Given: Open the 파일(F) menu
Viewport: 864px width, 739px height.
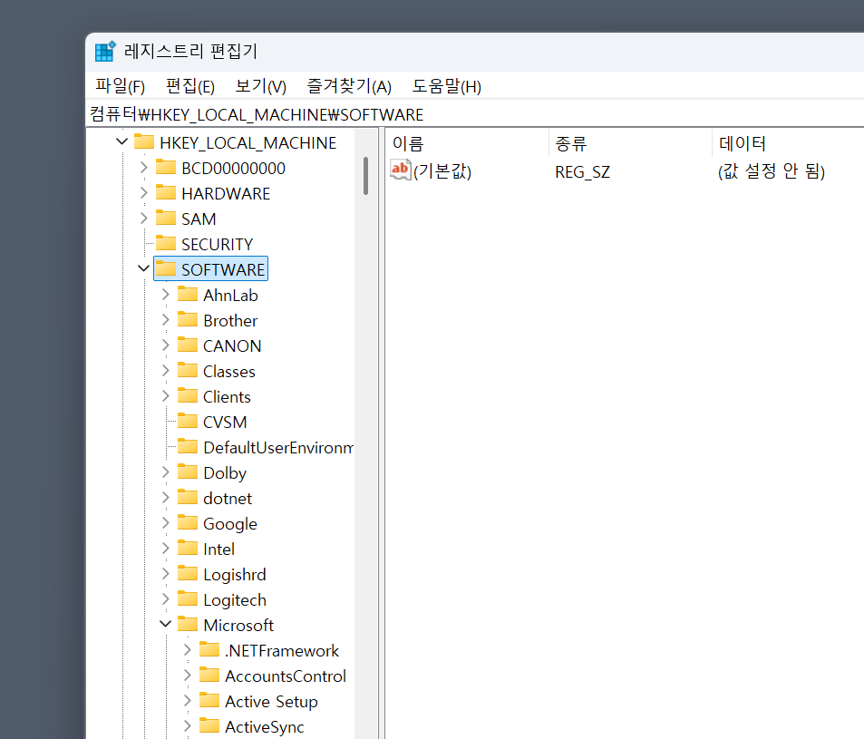Looking at the screenshot, I should point(120,86).
